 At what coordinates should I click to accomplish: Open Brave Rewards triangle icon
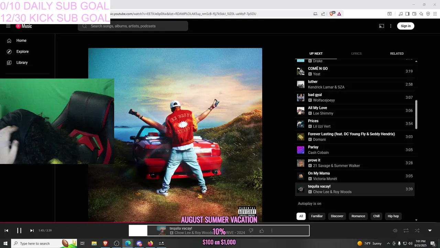click(x=339, y=14)
